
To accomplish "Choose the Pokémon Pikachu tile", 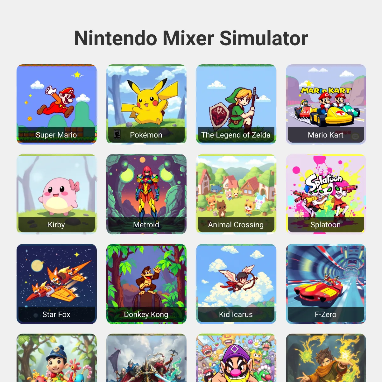I will (146, 104).
